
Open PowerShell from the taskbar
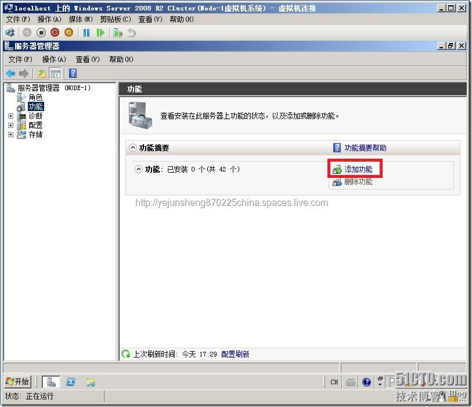pos(71,382)
